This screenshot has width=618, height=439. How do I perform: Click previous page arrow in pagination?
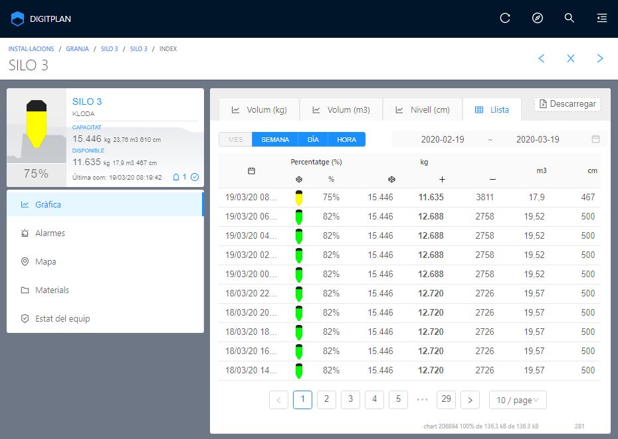click(x=278, y=400)
